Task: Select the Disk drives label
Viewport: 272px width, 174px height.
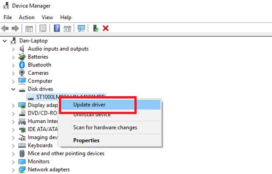Action: click(40, 89)
